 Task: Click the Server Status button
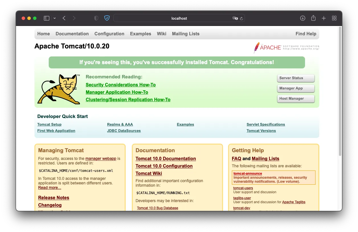pyautogui.click(x=296, y=78)
